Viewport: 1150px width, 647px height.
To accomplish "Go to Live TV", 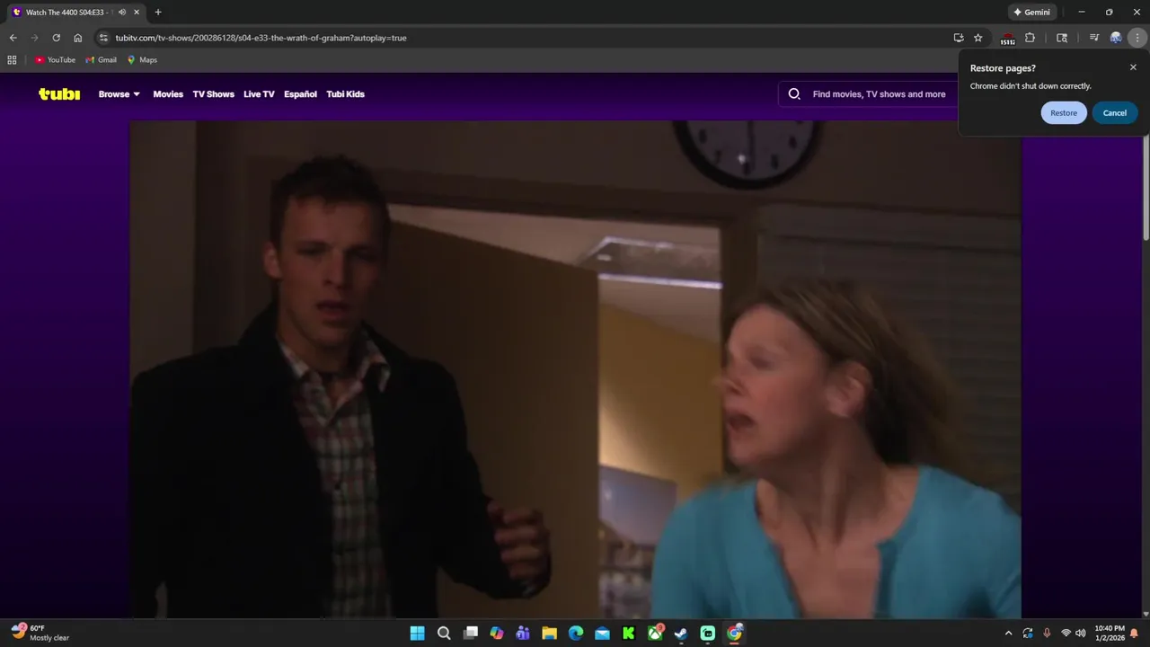I will 259,94.
